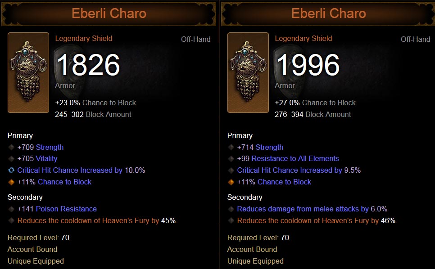Click the diamond bullet beside +705 Vitality
This screenshot has width=435, height=269.
coord(11,159)
